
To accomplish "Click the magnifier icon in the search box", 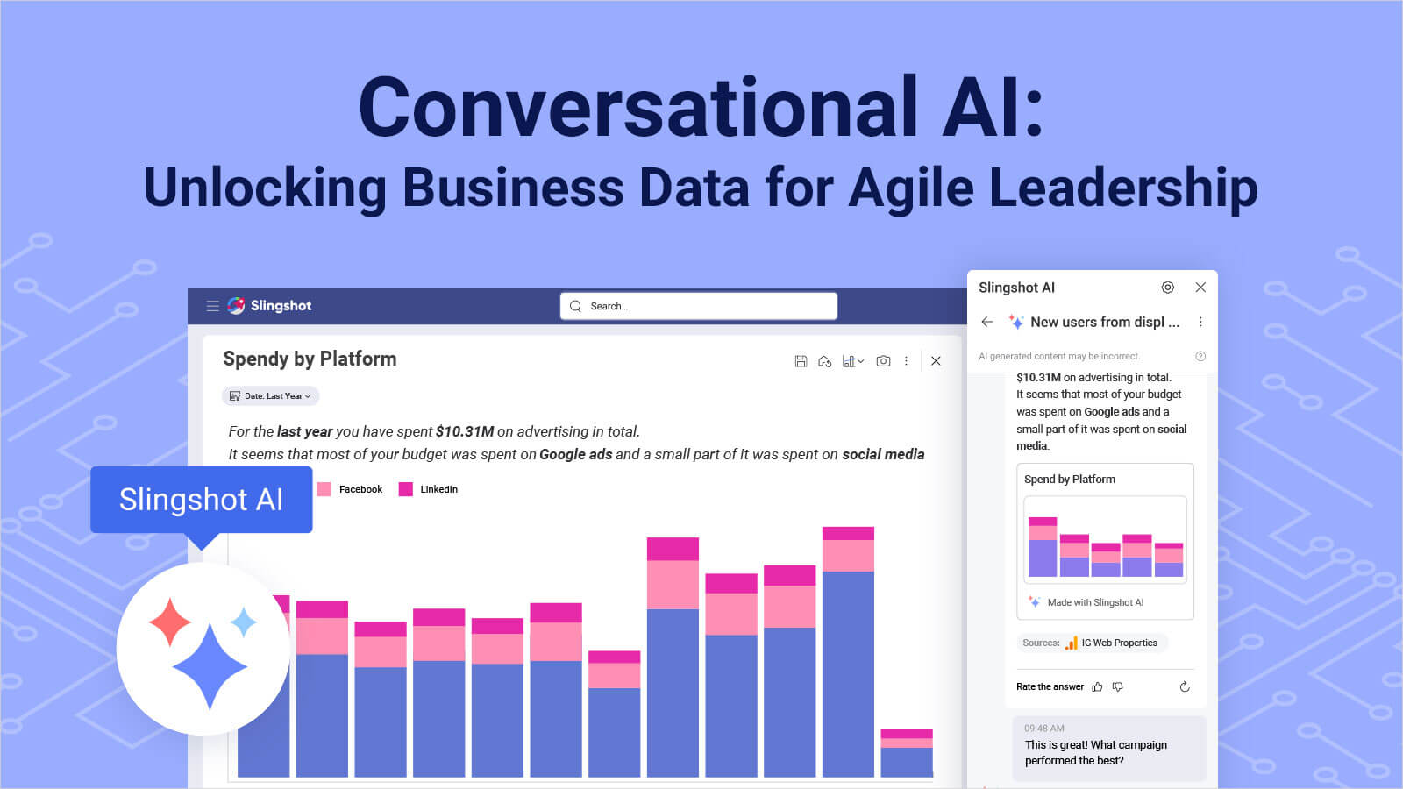I will point(575,306).
